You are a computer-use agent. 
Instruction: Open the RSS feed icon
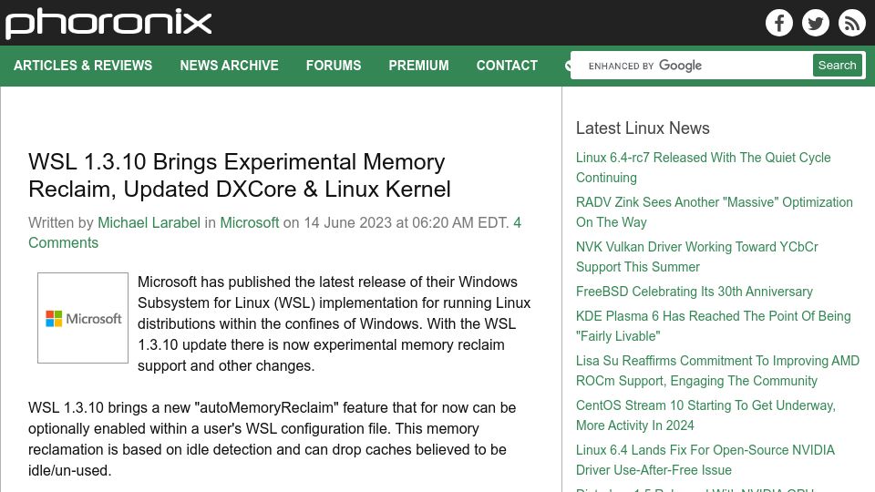tap(851, 23)
